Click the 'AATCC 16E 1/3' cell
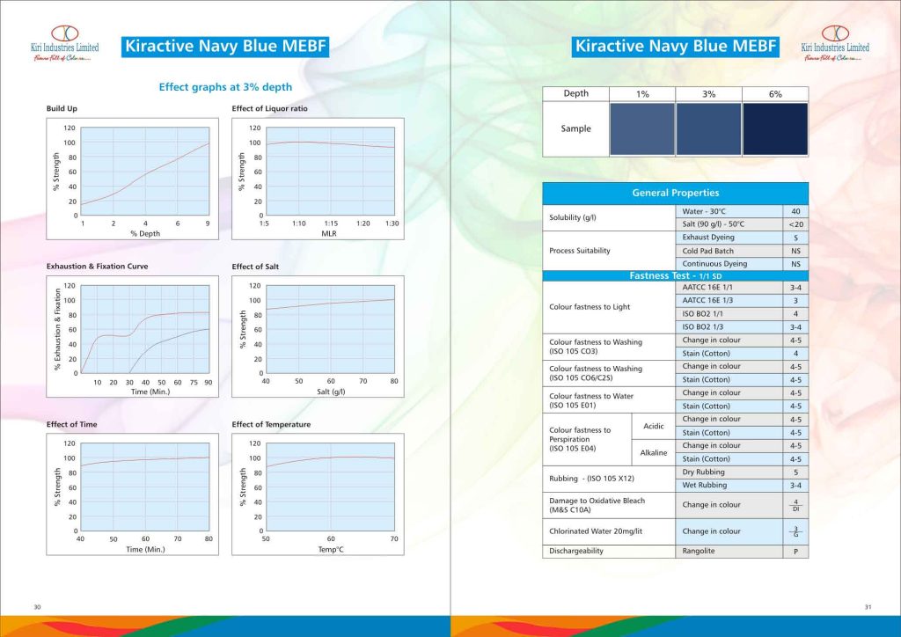The width and height of the screenshot is (901, 637). 729,300
